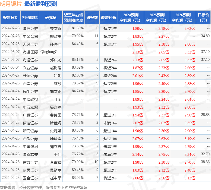Select the 海通国际 institution cell
Screen dimensions: 211x190
click(x=30, y=52)
